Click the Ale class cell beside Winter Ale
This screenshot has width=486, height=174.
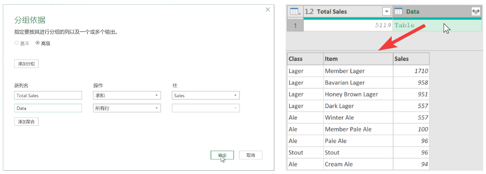(x=305, y=118)
